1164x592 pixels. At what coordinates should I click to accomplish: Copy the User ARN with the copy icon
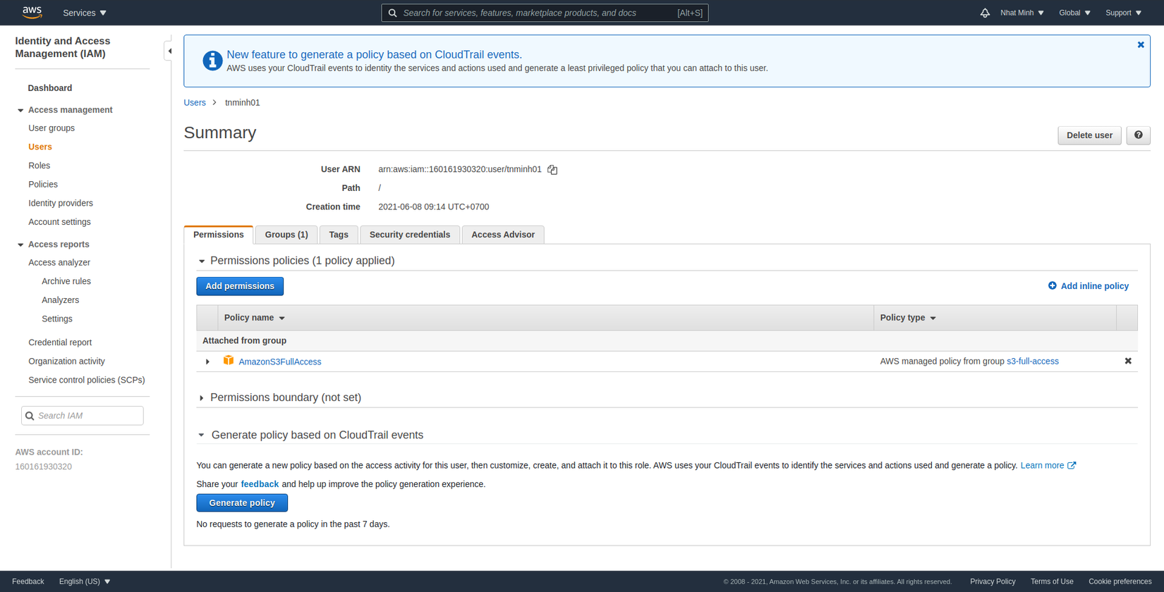pyautogui.click(x=552, y=170)
